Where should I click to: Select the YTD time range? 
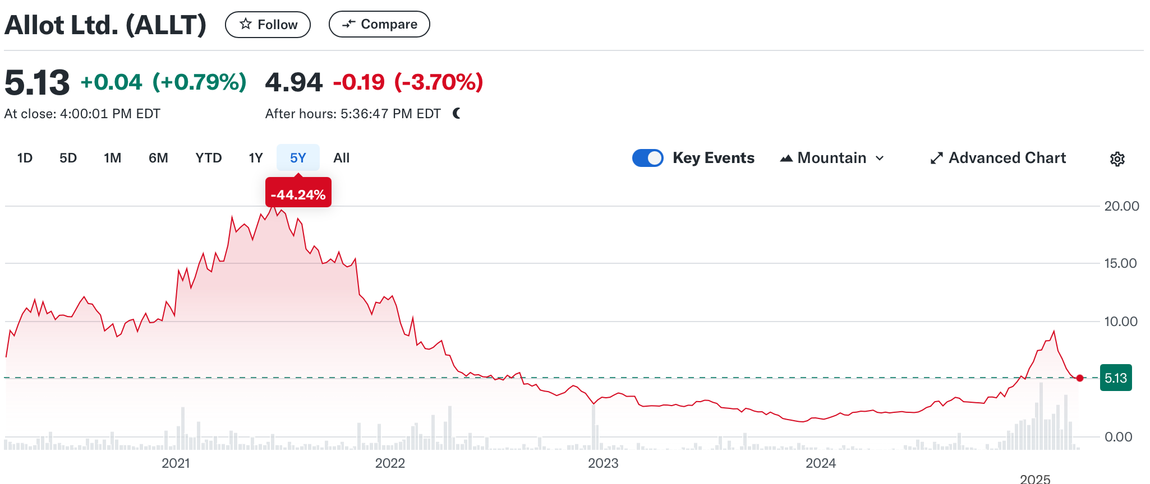[208, 158]
